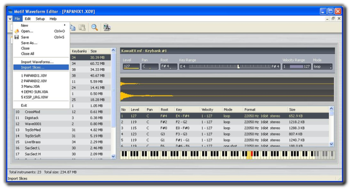The width and height of the screenshot is (353, 192).
Task: Select keybank row 3 with root F#0
Action: (x=225, y=128)
